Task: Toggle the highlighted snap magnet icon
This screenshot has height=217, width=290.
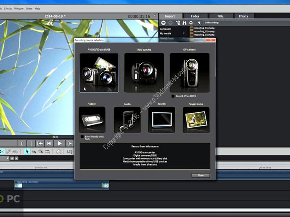Action: [2, 152]
